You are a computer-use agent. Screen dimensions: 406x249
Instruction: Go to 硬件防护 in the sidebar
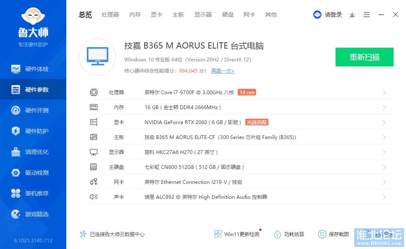point(33,131)
